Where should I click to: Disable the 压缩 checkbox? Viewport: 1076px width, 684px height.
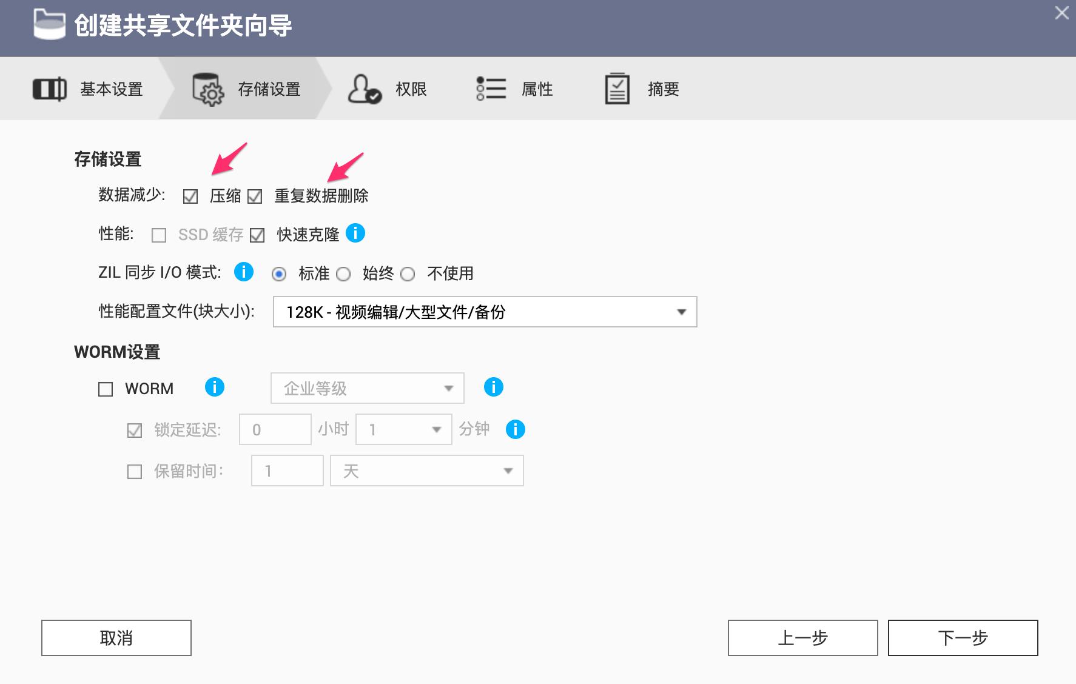click(x=190, y=196)
